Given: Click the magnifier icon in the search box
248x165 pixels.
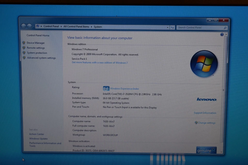Looking at the screenshot, I should pyautogui.click(x=225, y=28).
